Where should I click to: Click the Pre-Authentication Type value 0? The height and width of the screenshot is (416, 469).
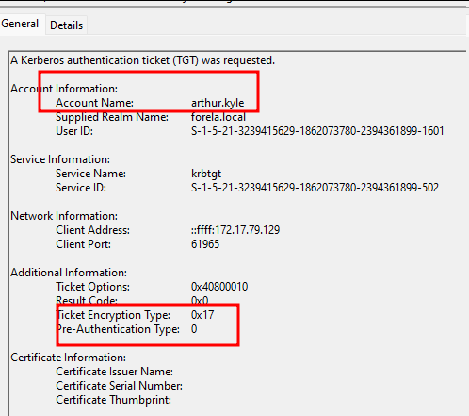point(194,329)
